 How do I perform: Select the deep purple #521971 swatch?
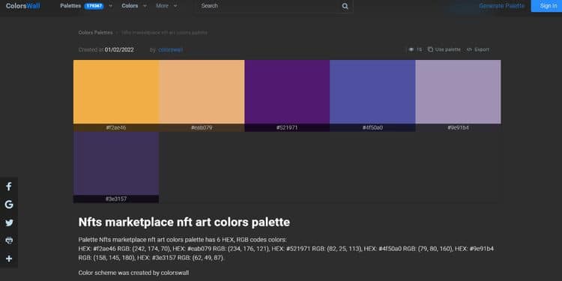point(287,91)
